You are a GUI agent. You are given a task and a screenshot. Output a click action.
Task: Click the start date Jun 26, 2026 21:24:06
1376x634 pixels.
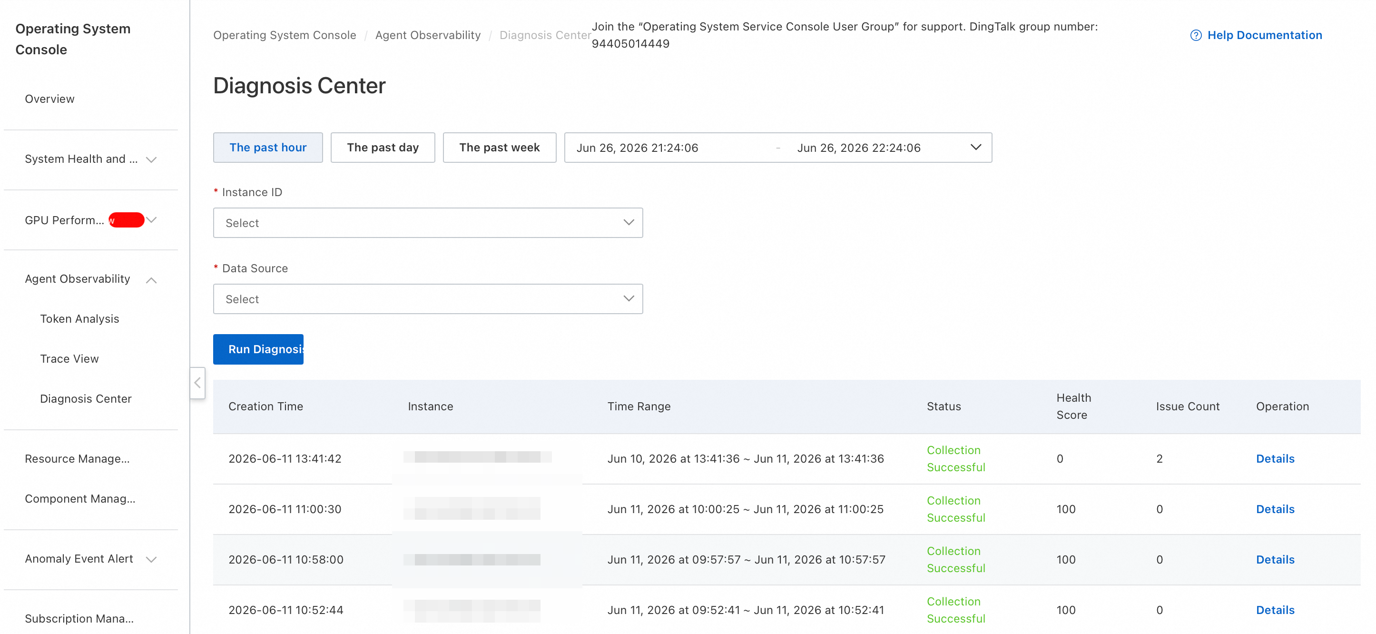(x=637, y=148)
